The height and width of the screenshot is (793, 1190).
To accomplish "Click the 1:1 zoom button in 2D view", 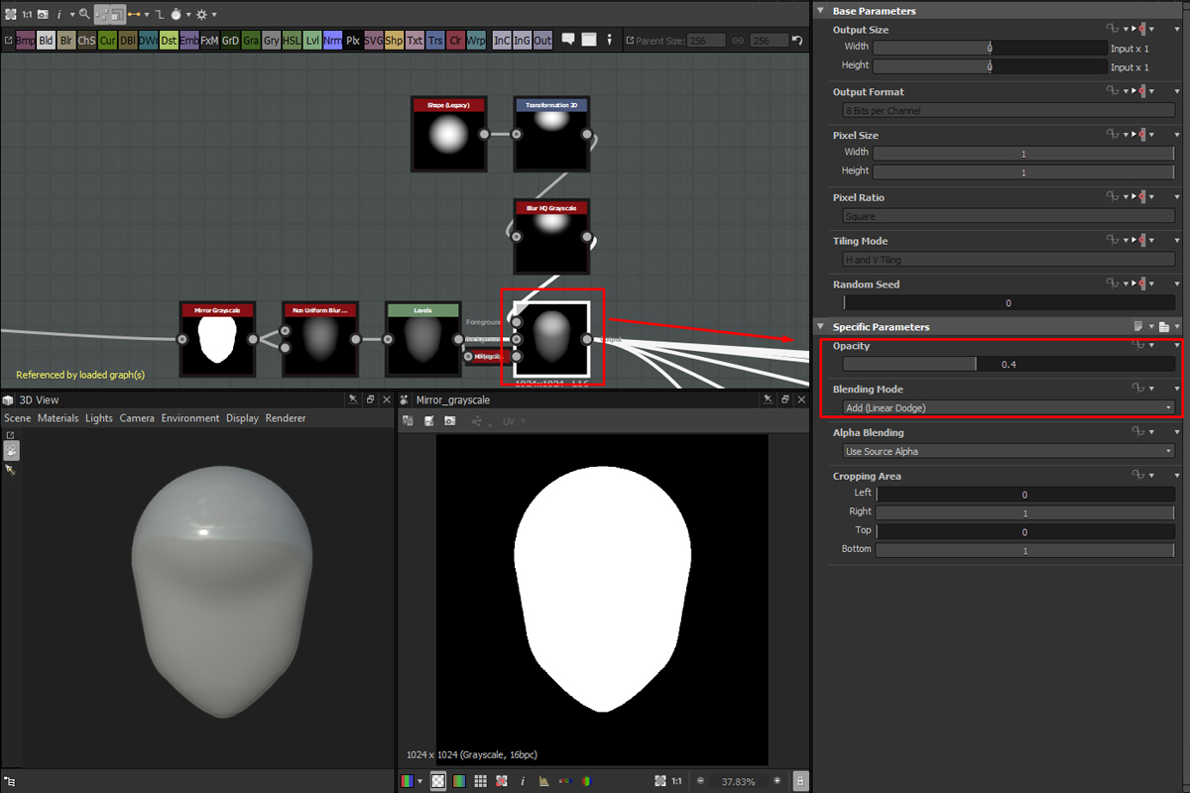I will click(676, 781).
